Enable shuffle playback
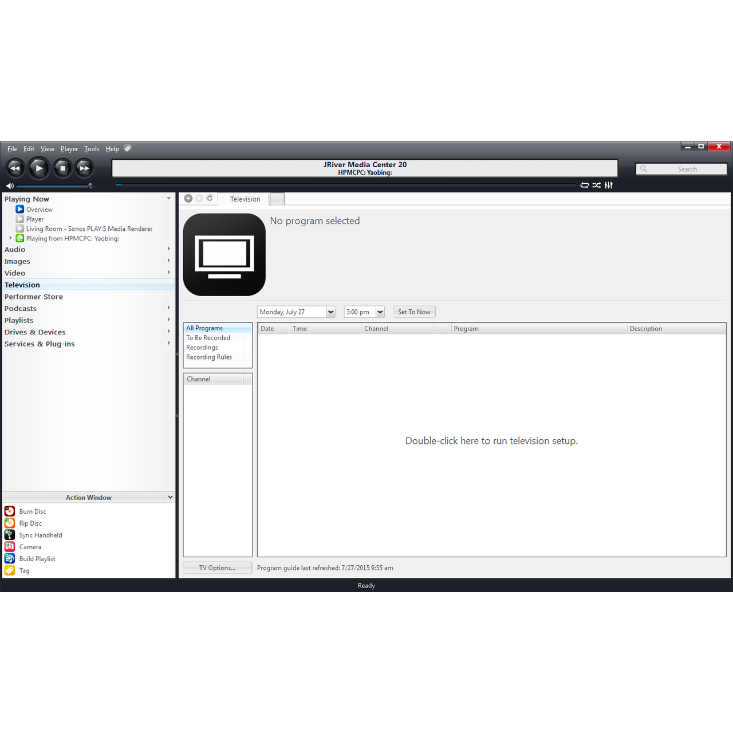Viewport: 733px width, 733px height. [x=597, y=185]
